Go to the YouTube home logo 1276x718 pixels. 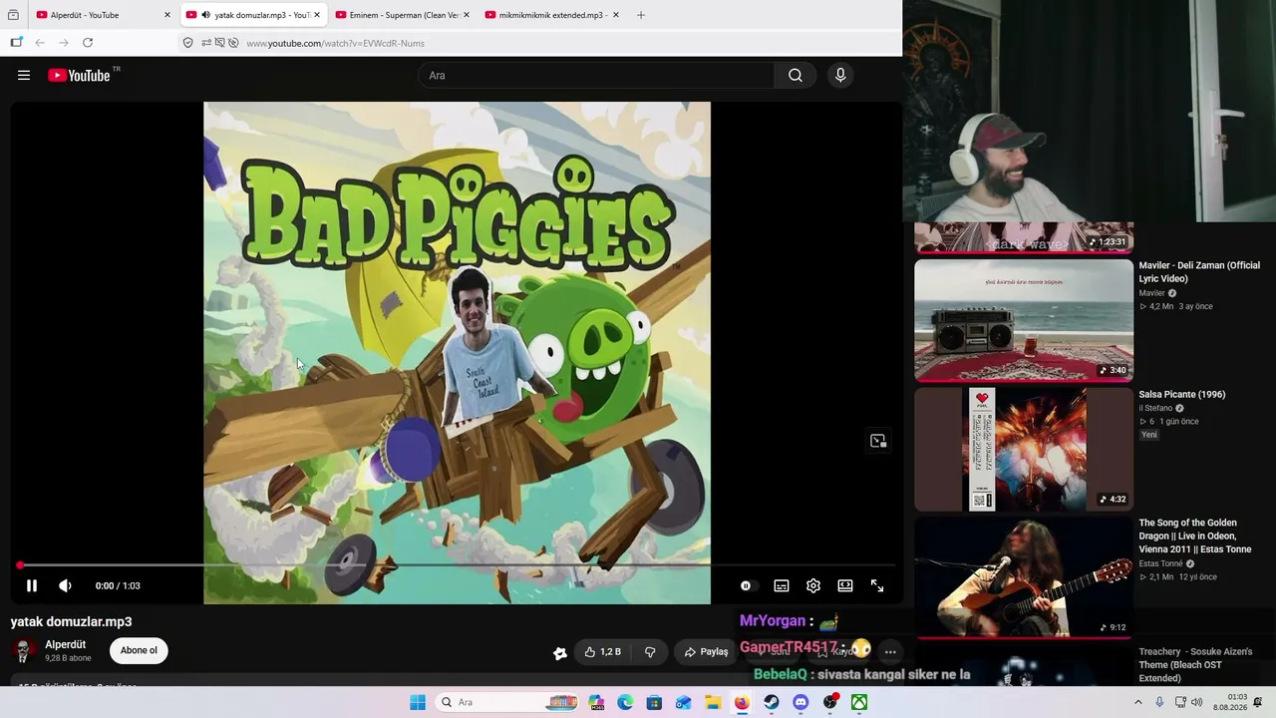pyautogui.click(x=80, y=75)
